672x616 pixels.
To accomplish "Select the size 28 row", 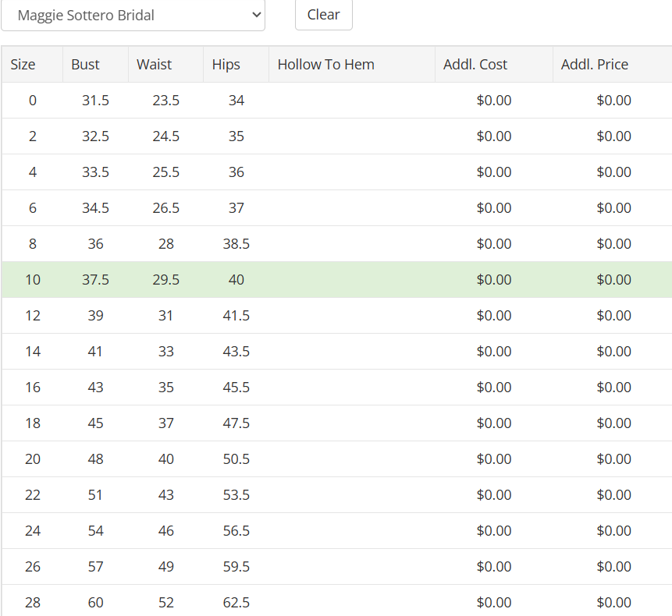I will point(337,602).
